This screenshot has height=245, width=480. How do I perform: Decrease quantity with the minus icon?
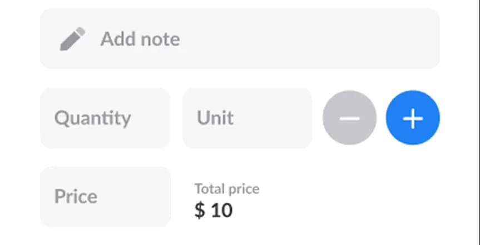(349, 118)
